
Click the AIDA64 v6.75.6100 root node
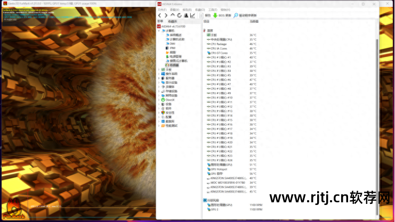coord(173,26)
